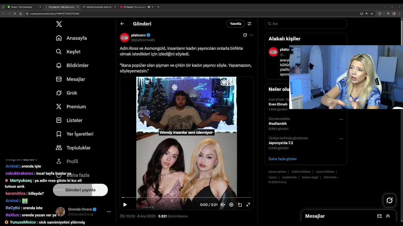Open Profil in the sidebar

[67, 161]
